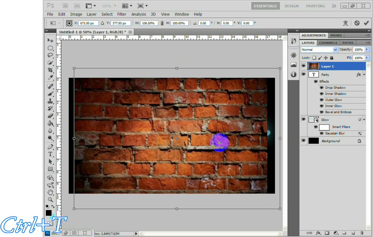Cancel the transform in options bar
Image resolution: width=373 pixels, height=237 pixels.
tap(357, 23)
